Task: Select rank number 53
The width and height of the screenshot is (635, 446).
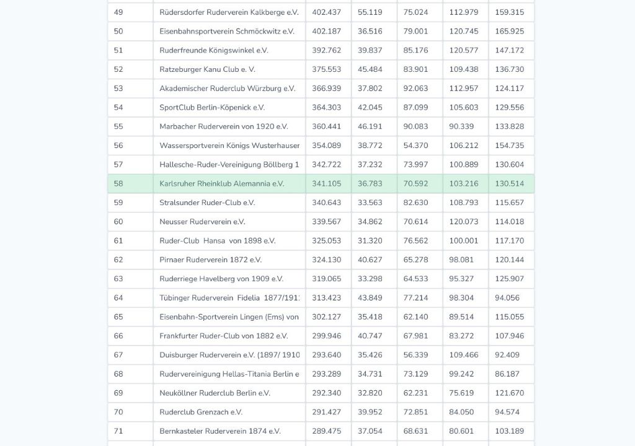Action: pos(118,88)
